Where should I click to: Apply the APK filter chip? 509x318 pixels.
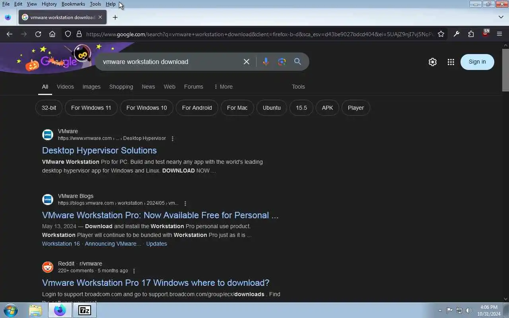click(x=327, y=108)
